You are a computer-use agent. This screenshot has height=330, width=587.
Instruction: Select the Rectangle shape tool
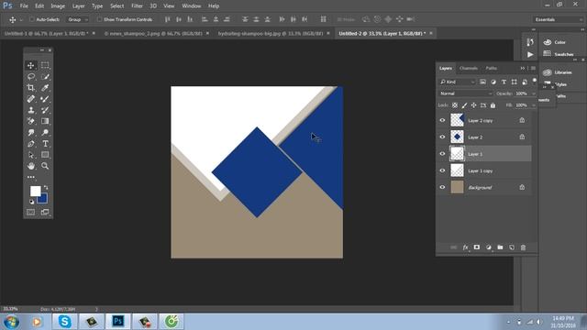tap(45, 155)
